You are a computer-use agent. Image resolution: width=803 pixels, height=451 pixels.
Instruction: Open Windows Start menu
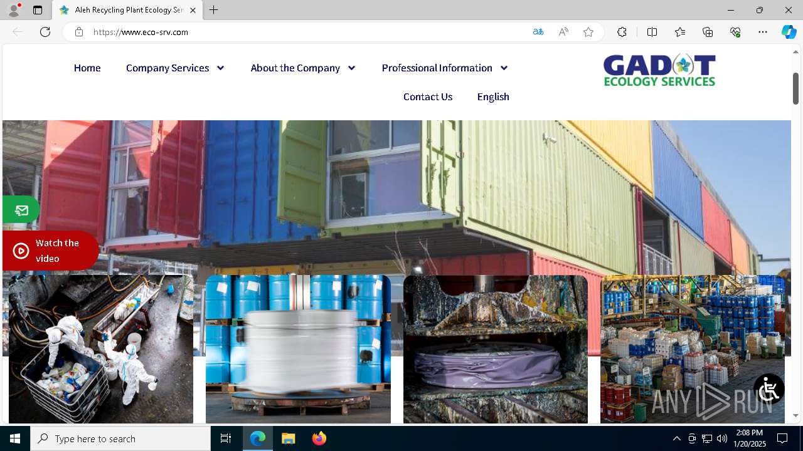(15, 438)
